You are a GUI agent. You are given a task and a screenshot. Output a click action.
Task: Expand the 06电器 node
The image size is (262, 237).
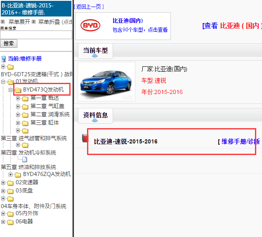click(x=3, y=222)
